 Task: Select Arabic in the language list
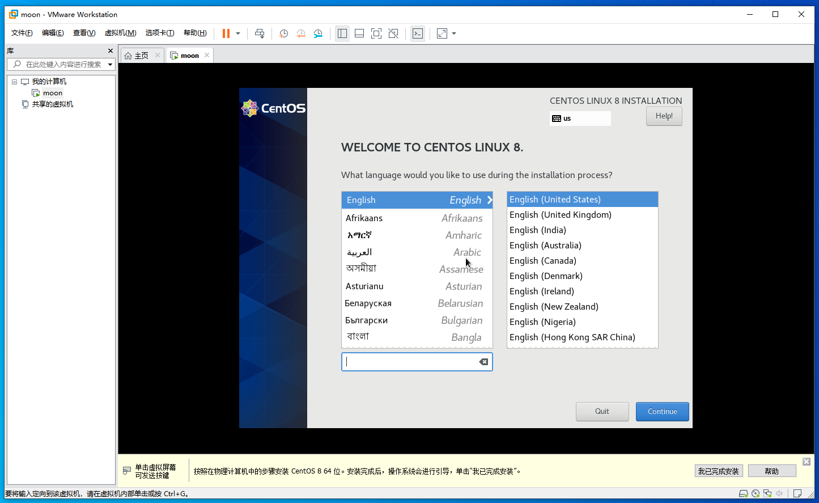click(x=417, y=252)
